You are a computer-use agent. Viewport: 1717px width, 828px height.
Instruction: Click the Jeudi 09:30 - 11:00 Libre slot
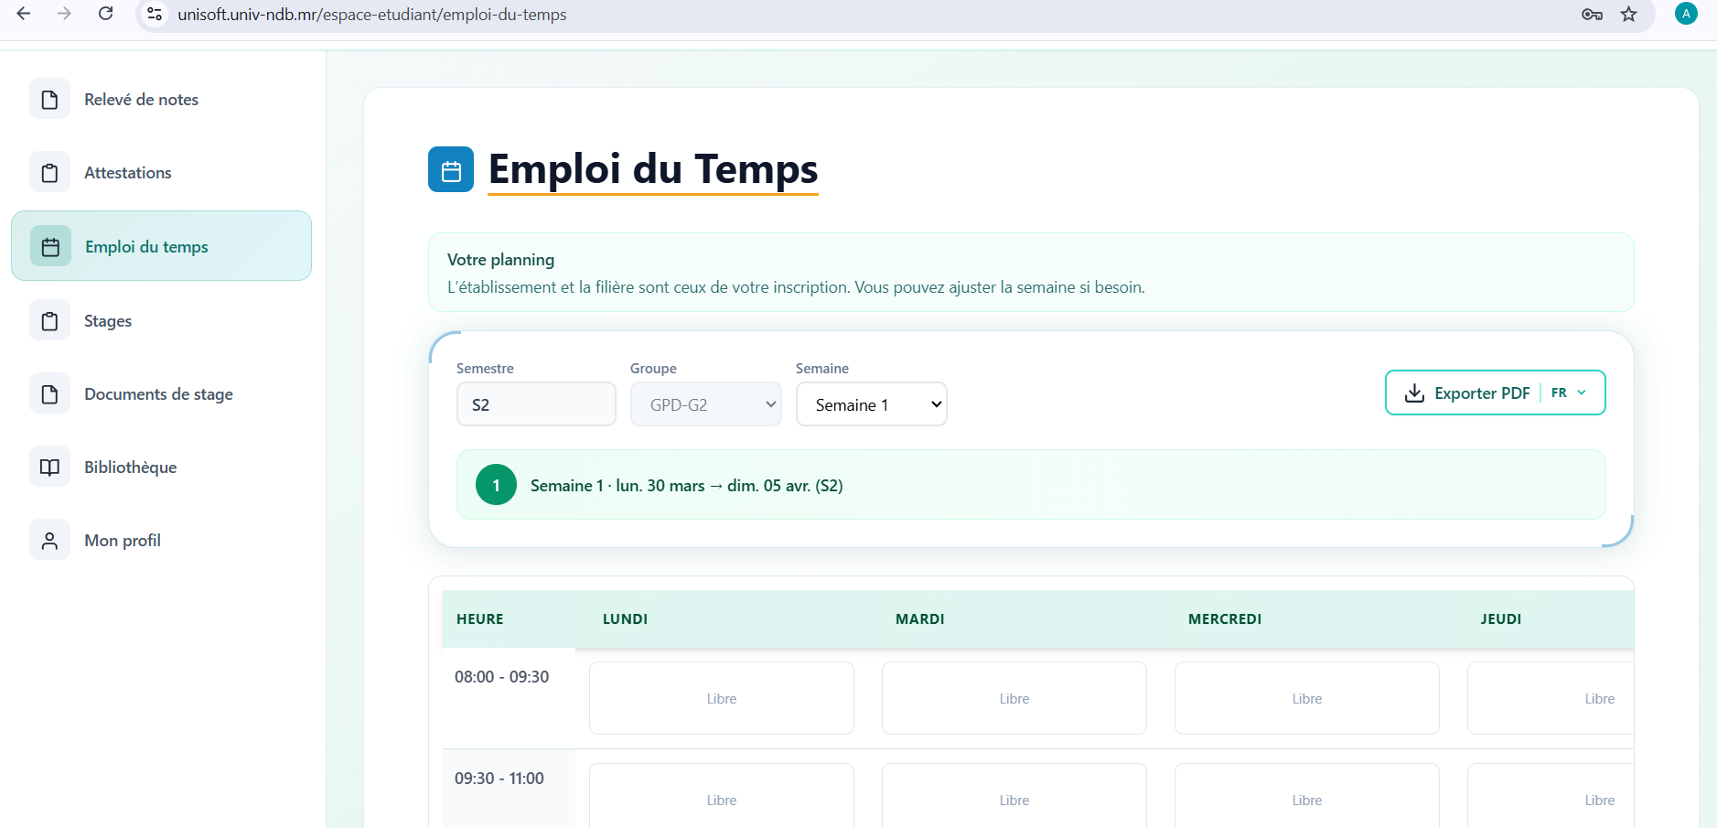click(x=1551, y=796)
